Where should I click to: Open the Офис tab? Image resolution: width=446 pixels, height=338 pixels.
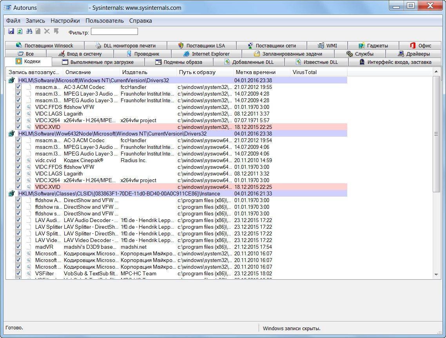(421, 45)
